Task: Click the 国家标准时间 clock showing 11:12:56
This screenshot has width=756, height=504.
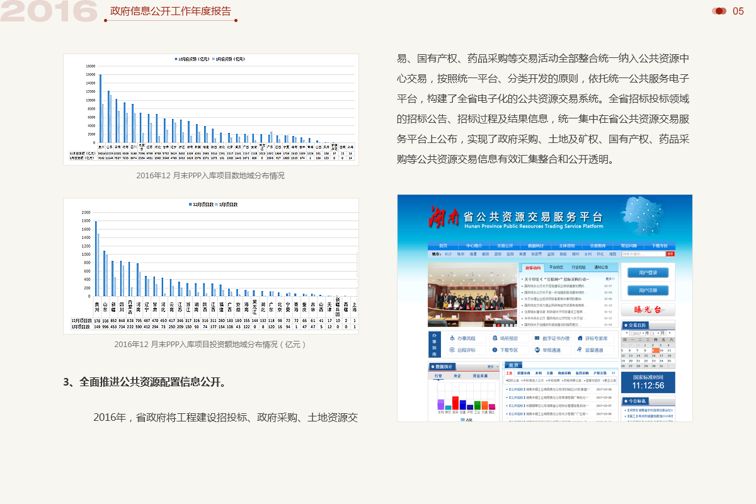Action: tap(648, 382)
